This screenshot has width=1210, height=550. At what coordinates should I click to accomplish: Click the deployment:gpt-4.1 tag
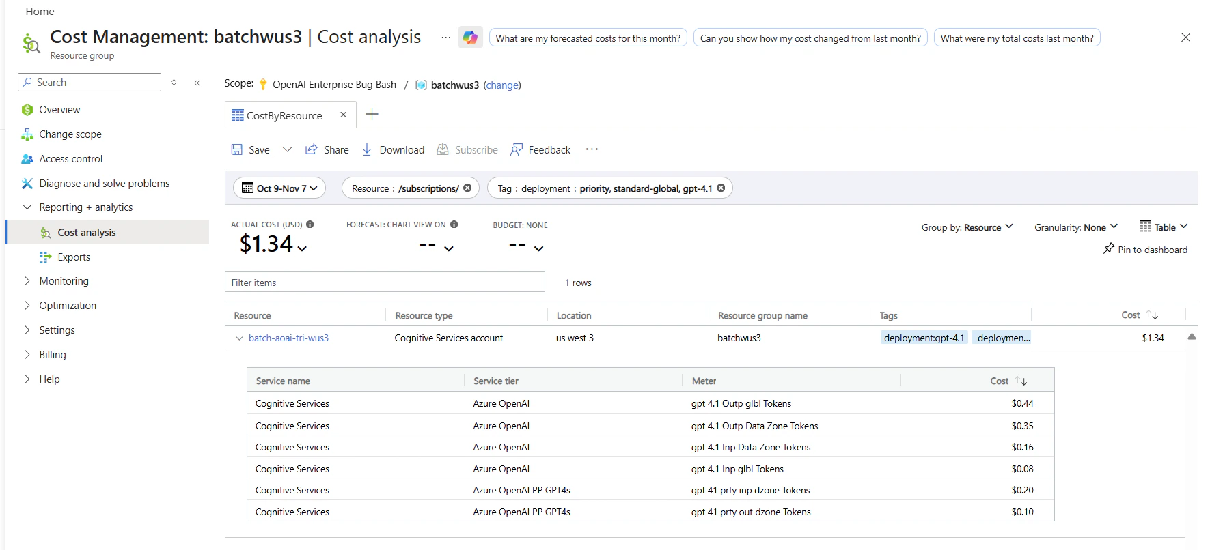click(924, 338)
